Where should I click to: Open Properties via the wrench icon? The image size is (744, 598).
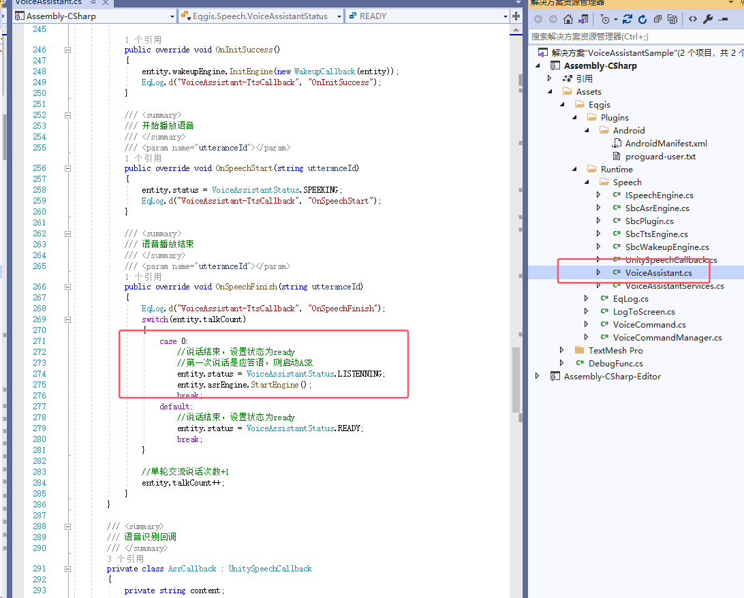(708, 19)
